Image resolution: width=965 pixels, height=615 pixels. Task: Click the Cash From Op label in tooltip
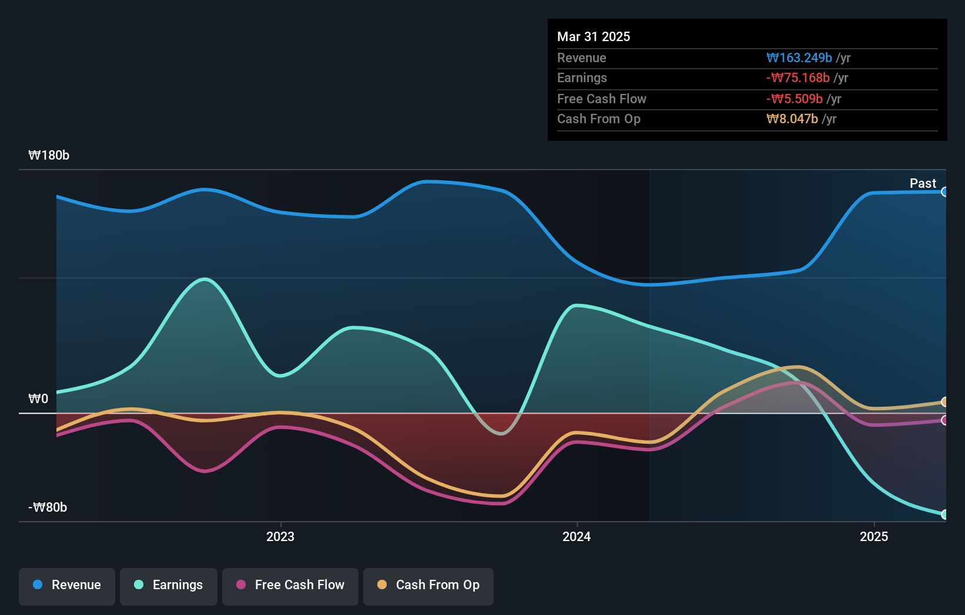click(x=599, y=119)
